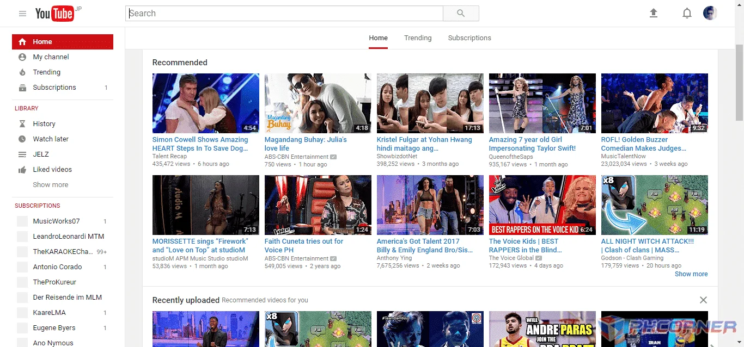This screenshot has height=347, width=744.
Task: Open Anthony Ying channel link
Action: tap(395, 258)
